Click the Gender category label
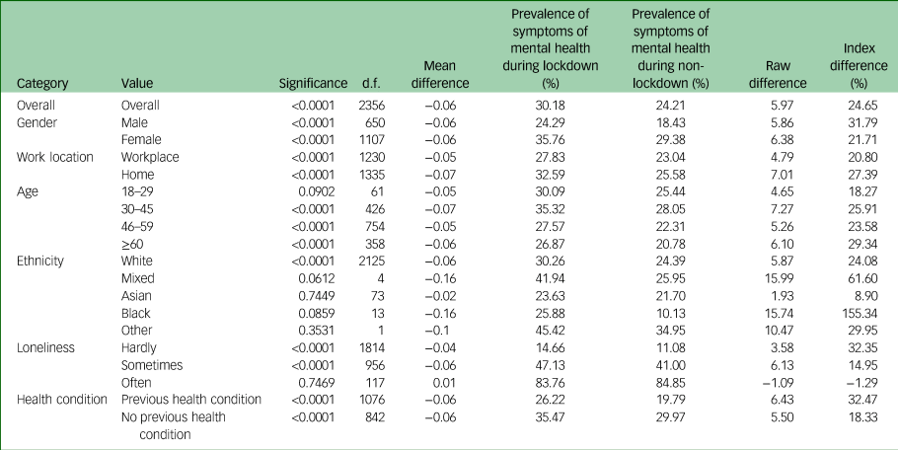 [39, 121]
